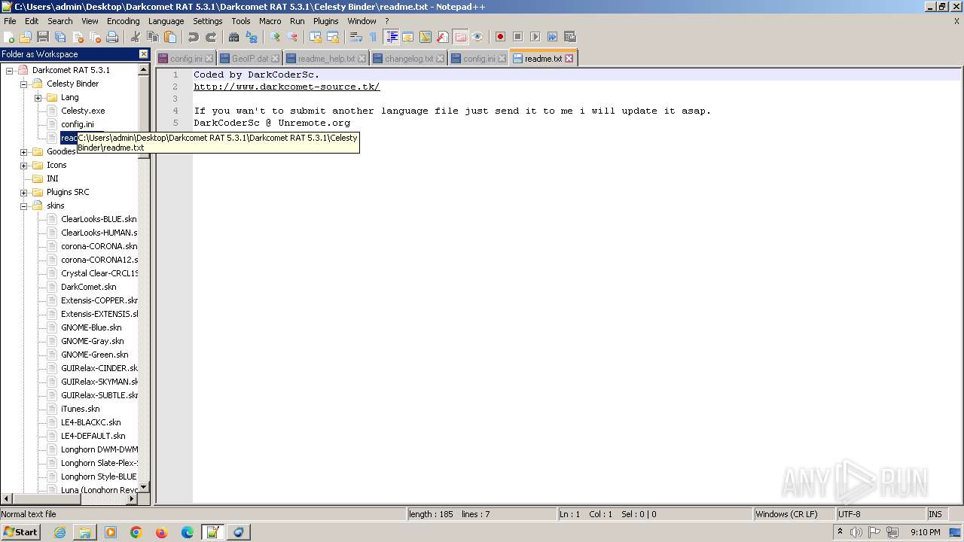Open Find with the binoculars icon
964x542 pixels.
point(234,37)
